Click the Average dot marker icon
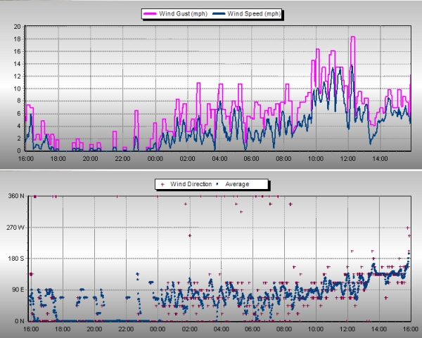Screen dimensions: 422x338 (x=218, y=184)
